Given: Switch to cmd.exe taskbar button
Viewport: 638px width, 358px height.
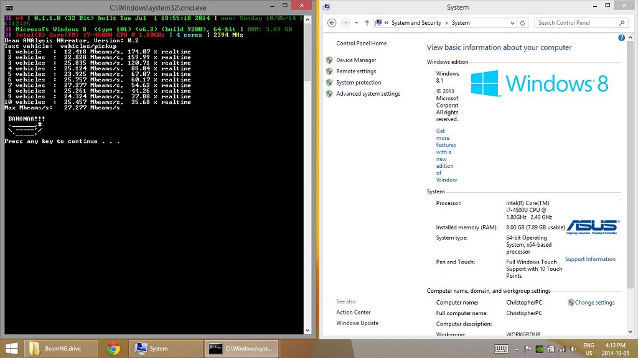Looking at the screenshot, I should (x=242, y=348).
